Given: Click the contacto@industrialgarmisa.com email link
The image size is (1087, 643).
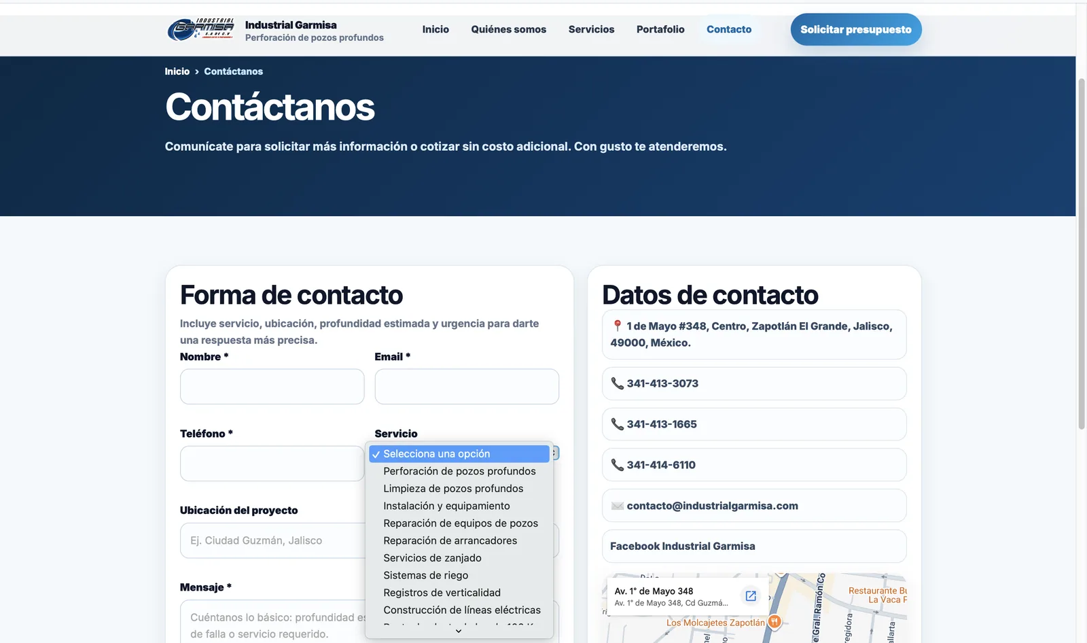Looking at the screenshot, I should [754, 506].
